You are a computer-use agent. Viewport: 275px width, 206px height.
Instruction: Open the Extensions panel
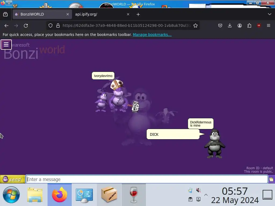(x=249, y=25)
